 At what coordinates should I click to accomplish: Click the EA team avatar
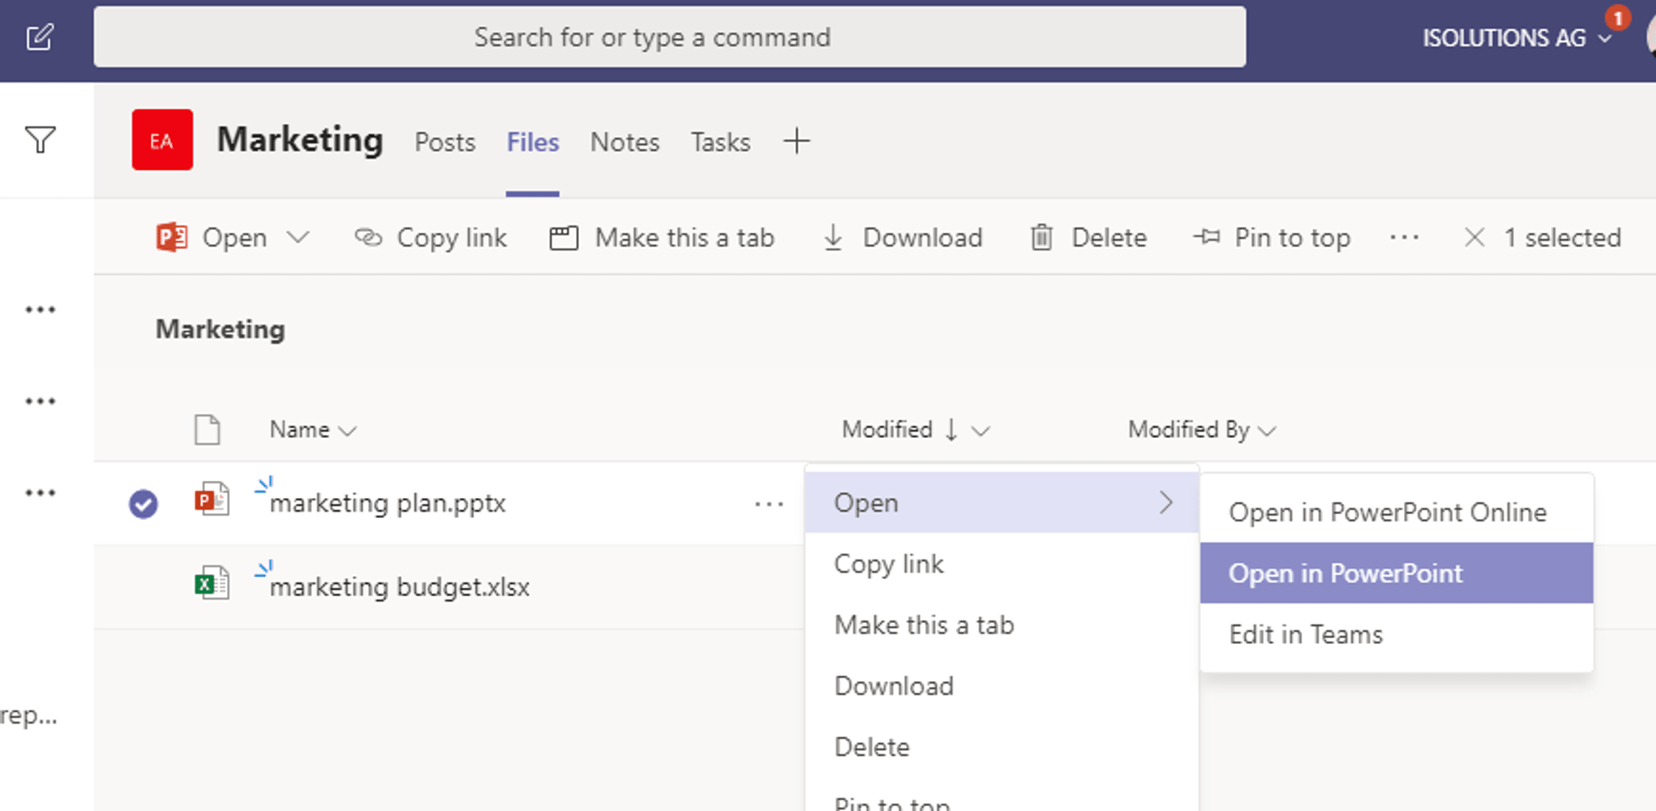[162, 139]
